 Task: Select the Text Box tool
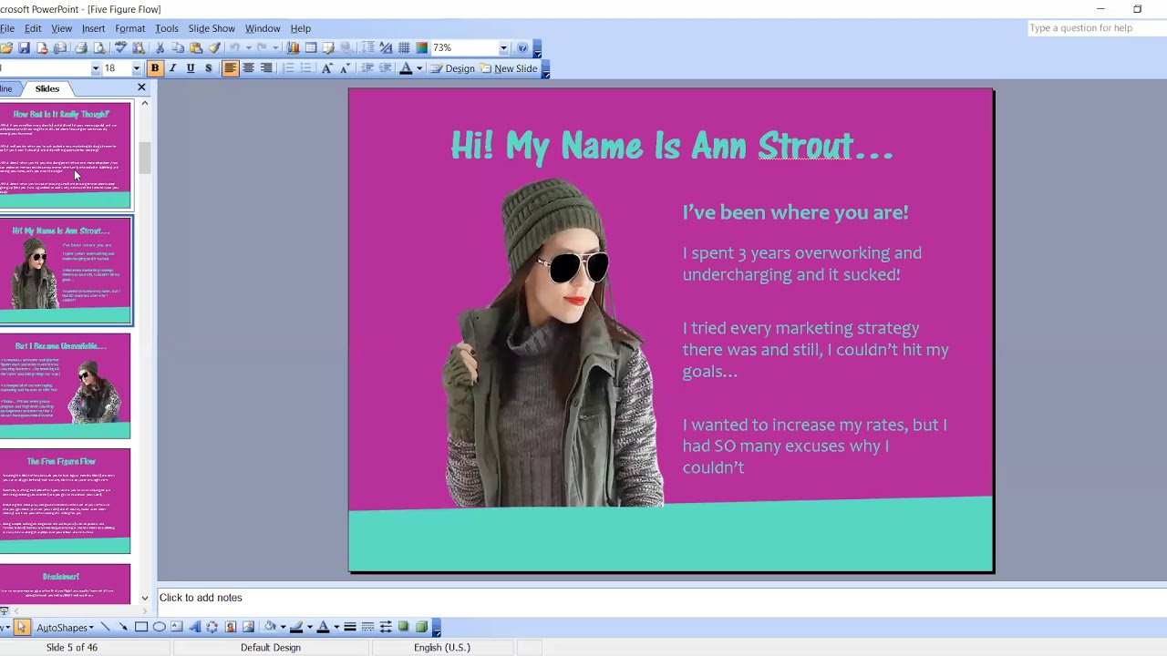[x=177, y=627]
